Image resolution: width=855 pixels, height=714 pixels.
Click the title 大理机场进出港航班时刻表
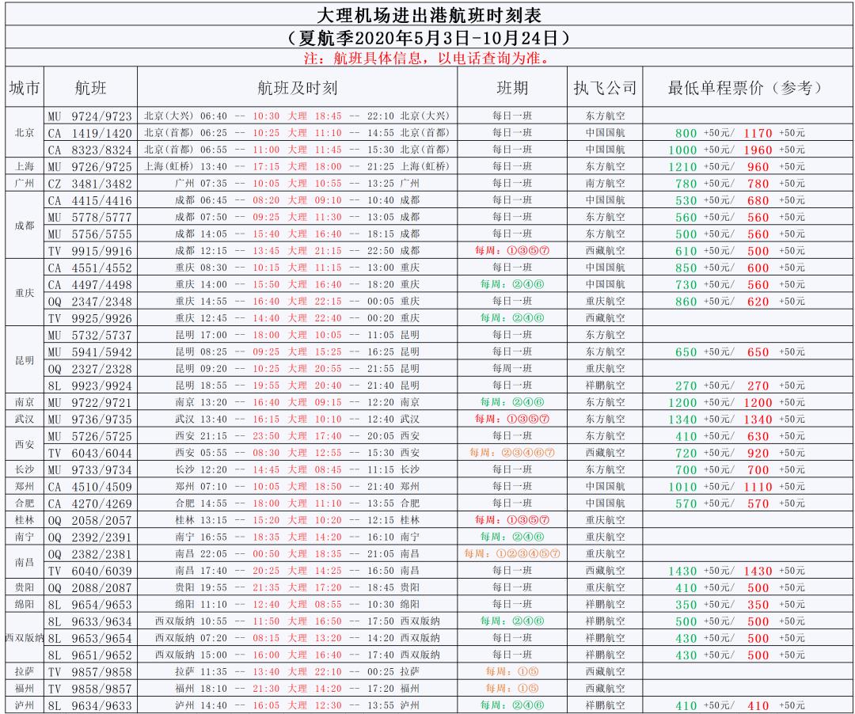tap(427, 17)
